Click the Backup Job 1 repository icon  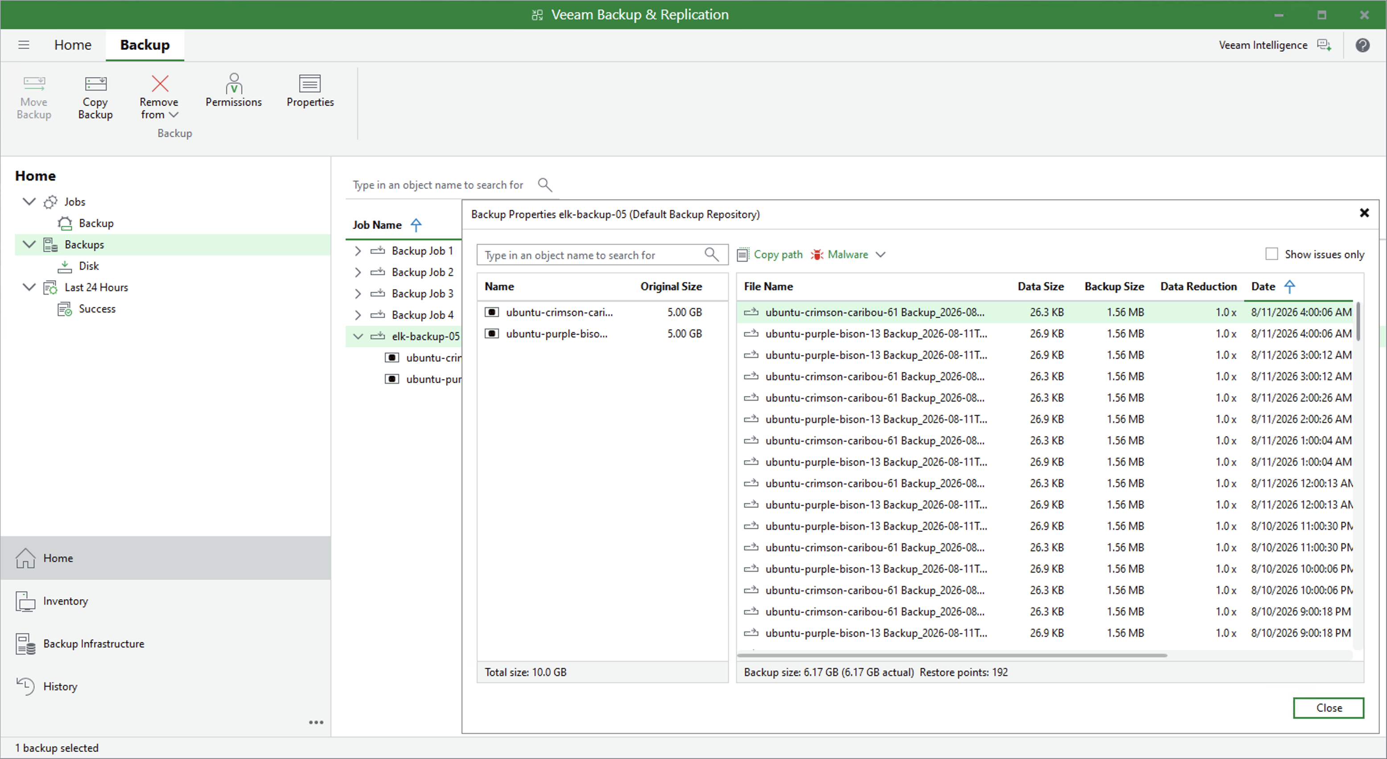tap(378, 251)
